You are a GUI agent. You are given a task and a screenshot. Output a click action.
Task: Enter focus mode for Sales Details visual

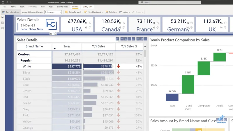pyautogui.click(x=142, y=39)
